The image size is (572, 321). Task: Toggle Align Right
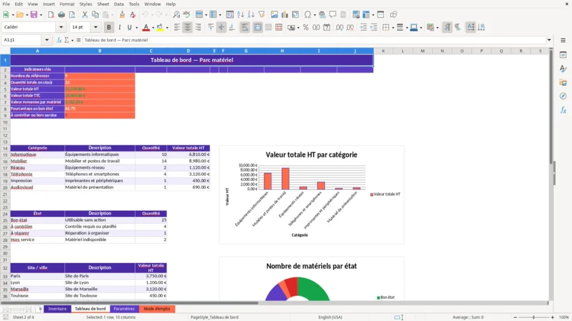[x=198, y=27]
